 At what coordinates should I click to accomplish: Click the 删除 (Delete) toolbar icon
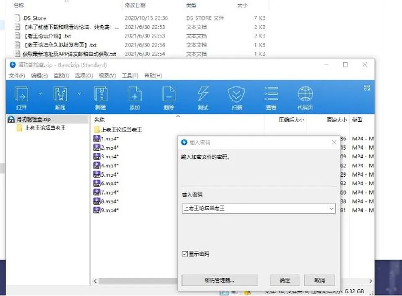[169, 94]
